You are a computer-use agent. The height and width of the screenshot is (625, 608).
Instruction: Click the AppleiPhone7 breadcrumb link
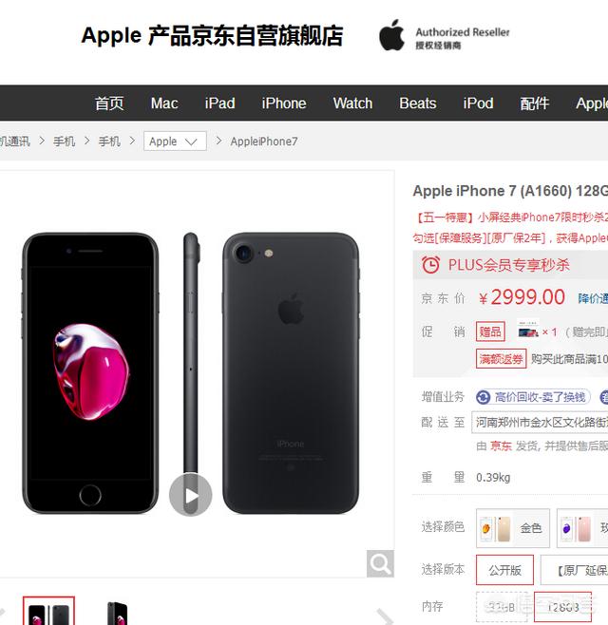(x=264, y=142)
